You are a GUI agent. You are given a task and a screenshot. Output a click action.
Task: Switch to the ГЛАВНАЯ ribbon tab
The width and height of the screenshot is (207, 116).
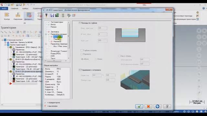[14, 9]
